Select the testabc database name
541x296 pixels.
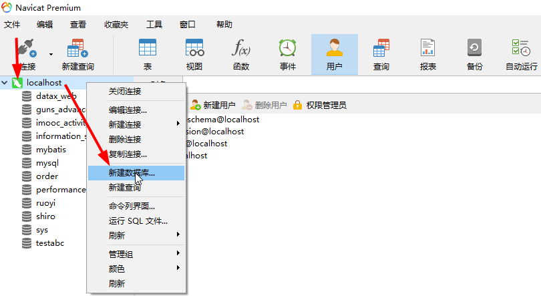(50, 243)
